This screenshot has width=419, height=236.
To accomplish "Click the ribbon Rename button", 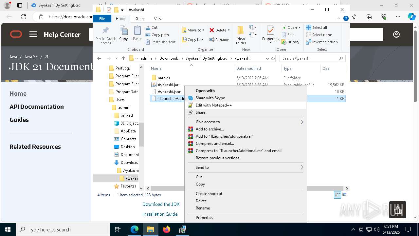I will click(219, 40).
